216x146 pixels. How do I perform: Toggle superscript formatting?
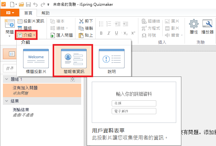(x=133, y=33)
